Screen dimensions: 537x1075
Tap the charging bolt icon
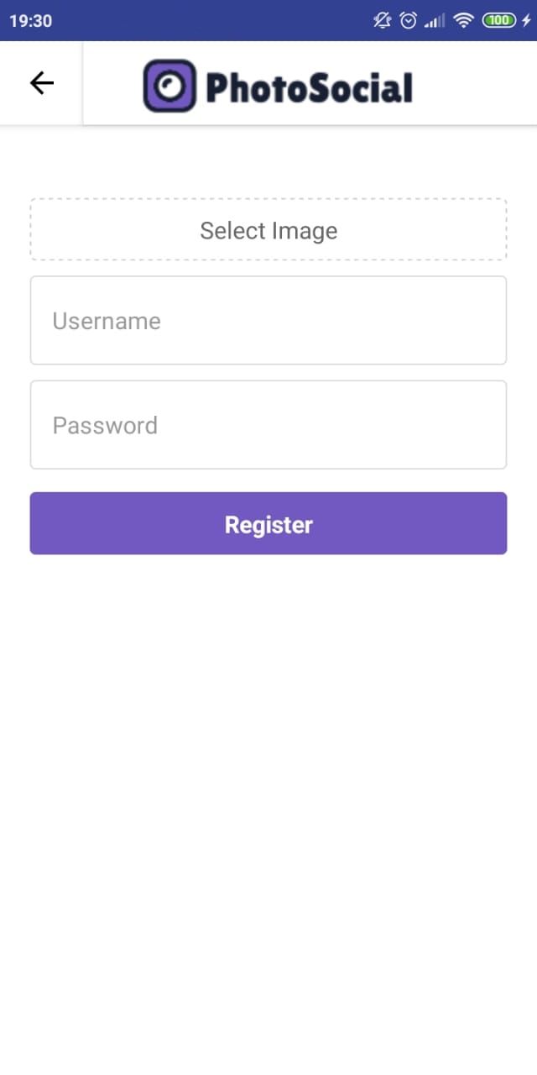[526, 20]
